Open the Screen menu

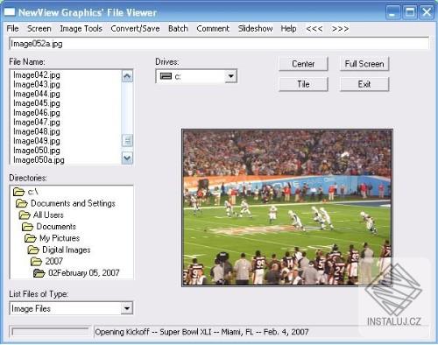pyautogui.click(x=39, y=29)
